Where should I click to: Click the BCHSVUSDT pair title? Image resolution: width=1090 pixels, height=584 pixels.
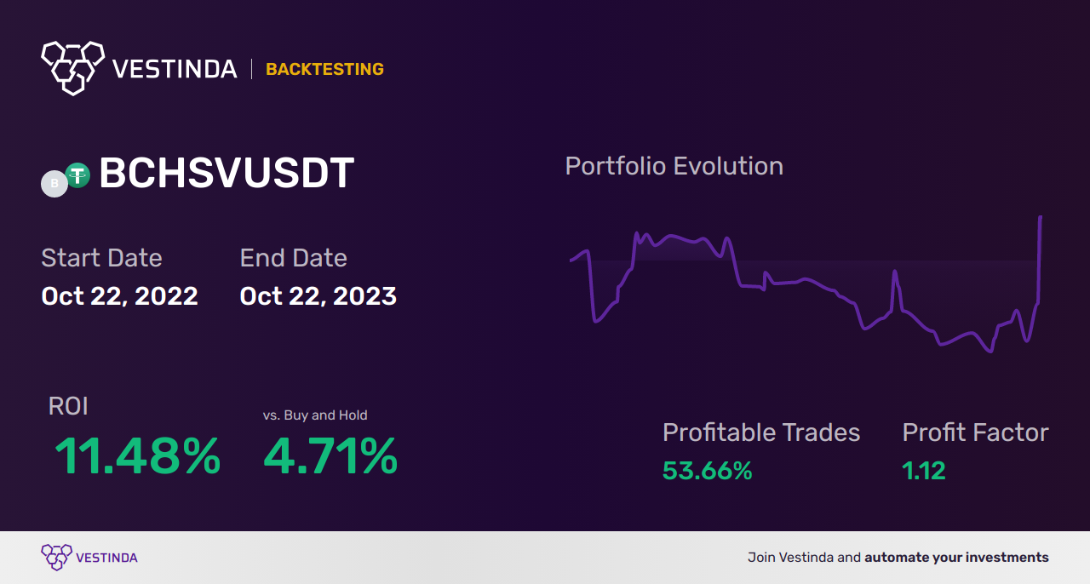tap(227, 174)
